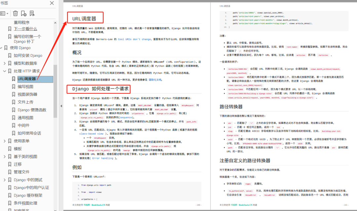The height and width of the screenshot is (211, 357).
Task: Click bookmark icon beside 管理文件
Action: [10, 172]
